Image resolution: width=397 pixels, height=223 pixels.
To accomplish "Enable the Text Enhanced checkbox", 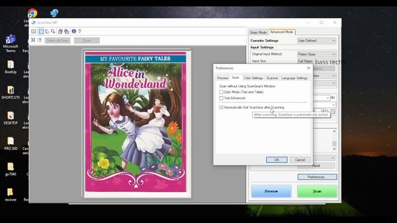I will 221,98.
